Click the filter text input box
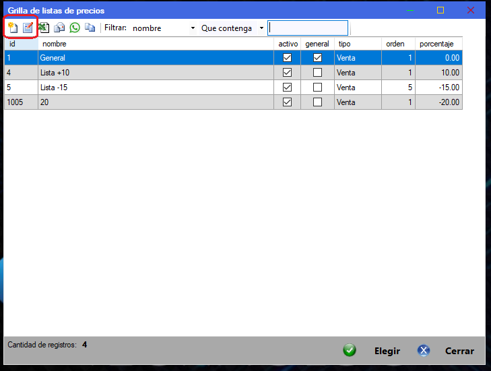The height and width of the screenshot is (371, 491). [308, 28]
